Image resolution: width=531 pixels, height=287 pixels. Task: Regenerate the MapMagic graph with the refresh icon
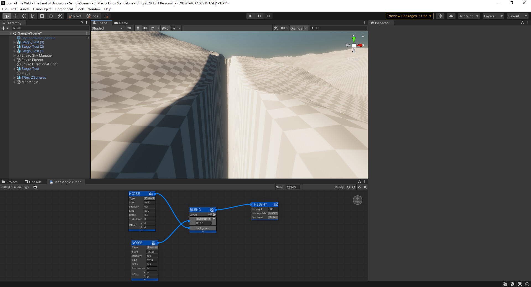coord(348,187)
